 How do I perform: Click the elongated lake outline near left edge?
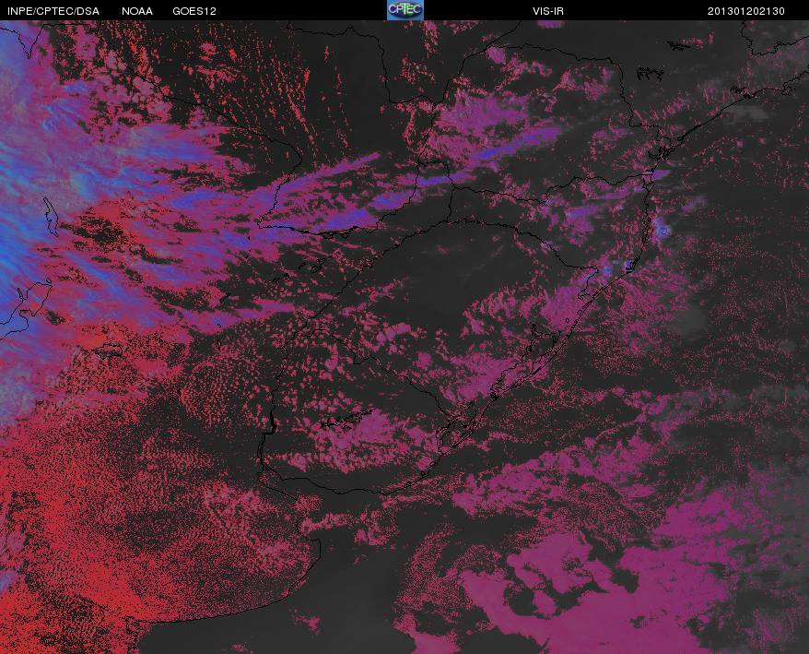pos(51,217)
